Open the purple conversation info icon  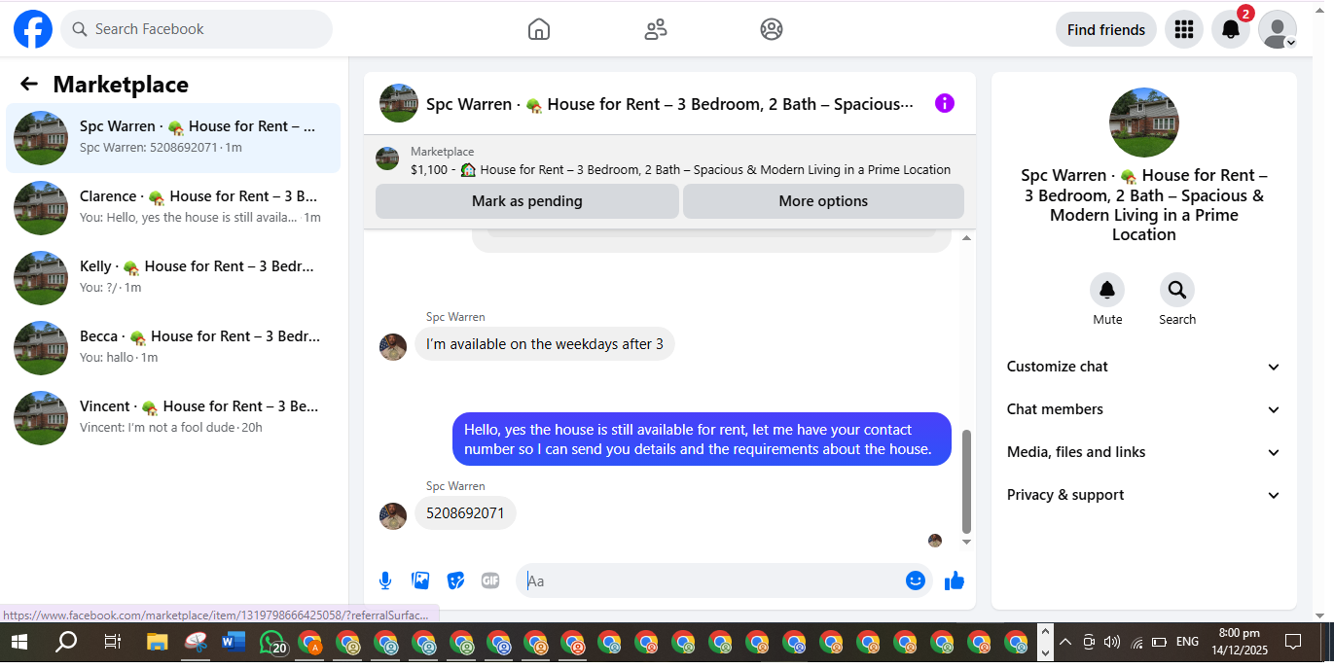[945, 103]
